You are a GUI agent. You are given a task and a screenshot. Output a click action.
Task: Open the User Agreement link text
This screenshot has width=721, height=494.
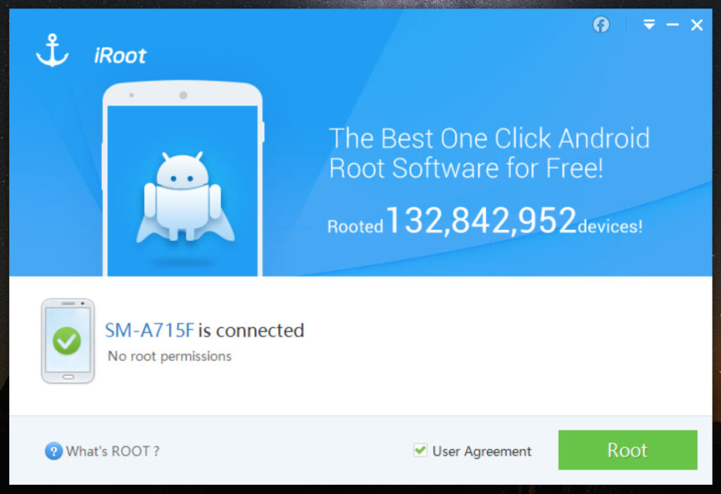pyautogui.click(x=482, y=451)
